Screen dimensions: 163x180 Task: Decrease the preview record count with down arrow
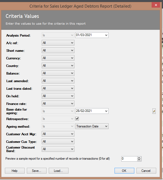139,160
